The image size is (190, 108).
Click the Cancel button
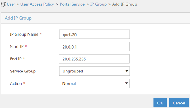[x=179, y=103]
